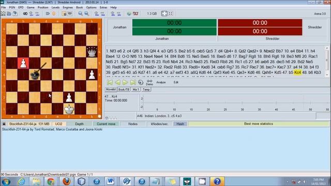Click the UCI2 engine label
This screenshot has width=331, height=186.
tap(58, 124)
